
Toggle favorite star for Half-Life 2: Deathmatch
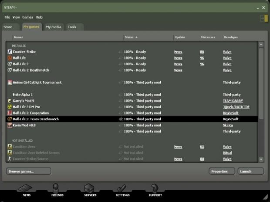click(x=121, y=70)
